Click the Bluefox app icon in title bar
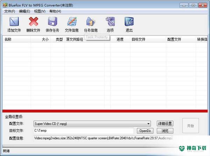This screenshot has height=156, width=210. pos(5,5)
